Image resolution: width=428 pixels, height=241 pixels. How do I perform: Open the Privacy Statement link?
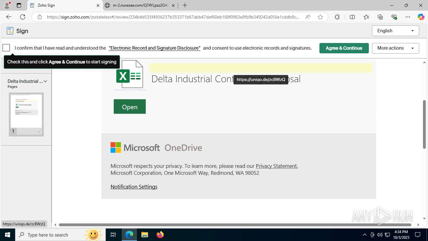click(x=277, y=166)
